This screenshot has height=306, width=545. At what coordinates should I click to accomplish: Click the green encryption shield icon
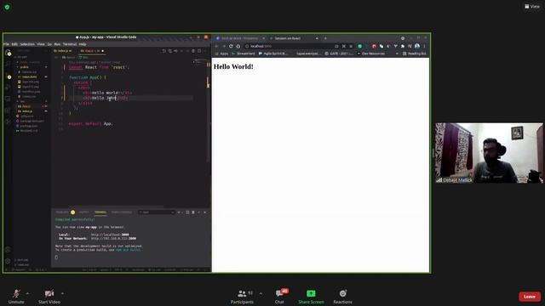(x=7, y=7)
